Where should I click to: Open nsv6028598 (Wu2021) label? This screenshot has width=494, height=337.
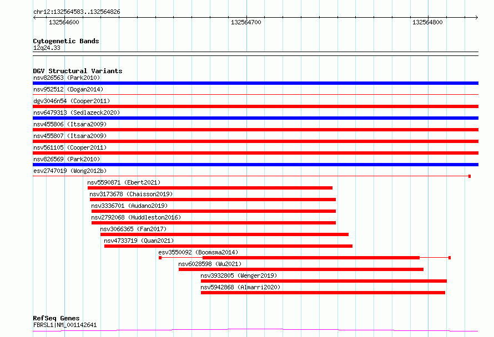(210, 264)
